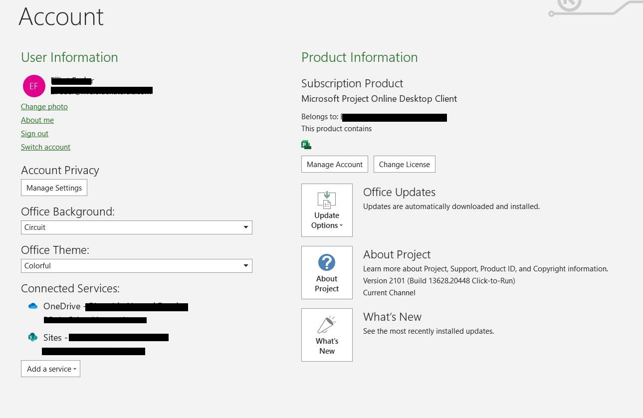Expand the Office Background dropdown
Viewport: 643px width, 418px height.
(x=137, y=227)
